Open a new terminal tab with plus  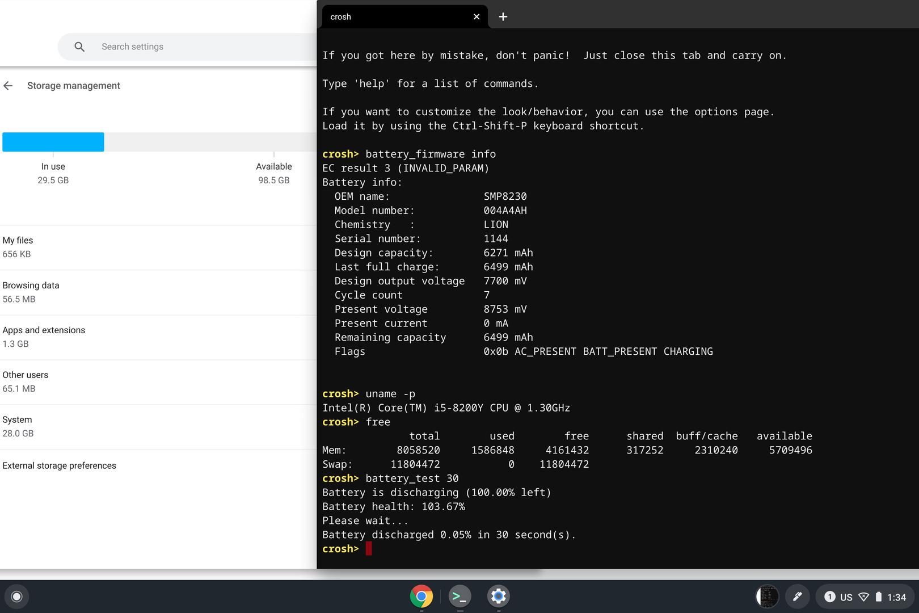503,17
